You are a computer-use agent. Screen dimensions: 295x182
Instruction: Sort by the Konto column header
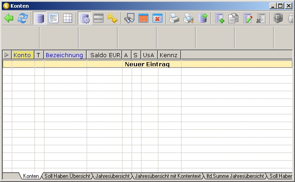coord(23,55)
